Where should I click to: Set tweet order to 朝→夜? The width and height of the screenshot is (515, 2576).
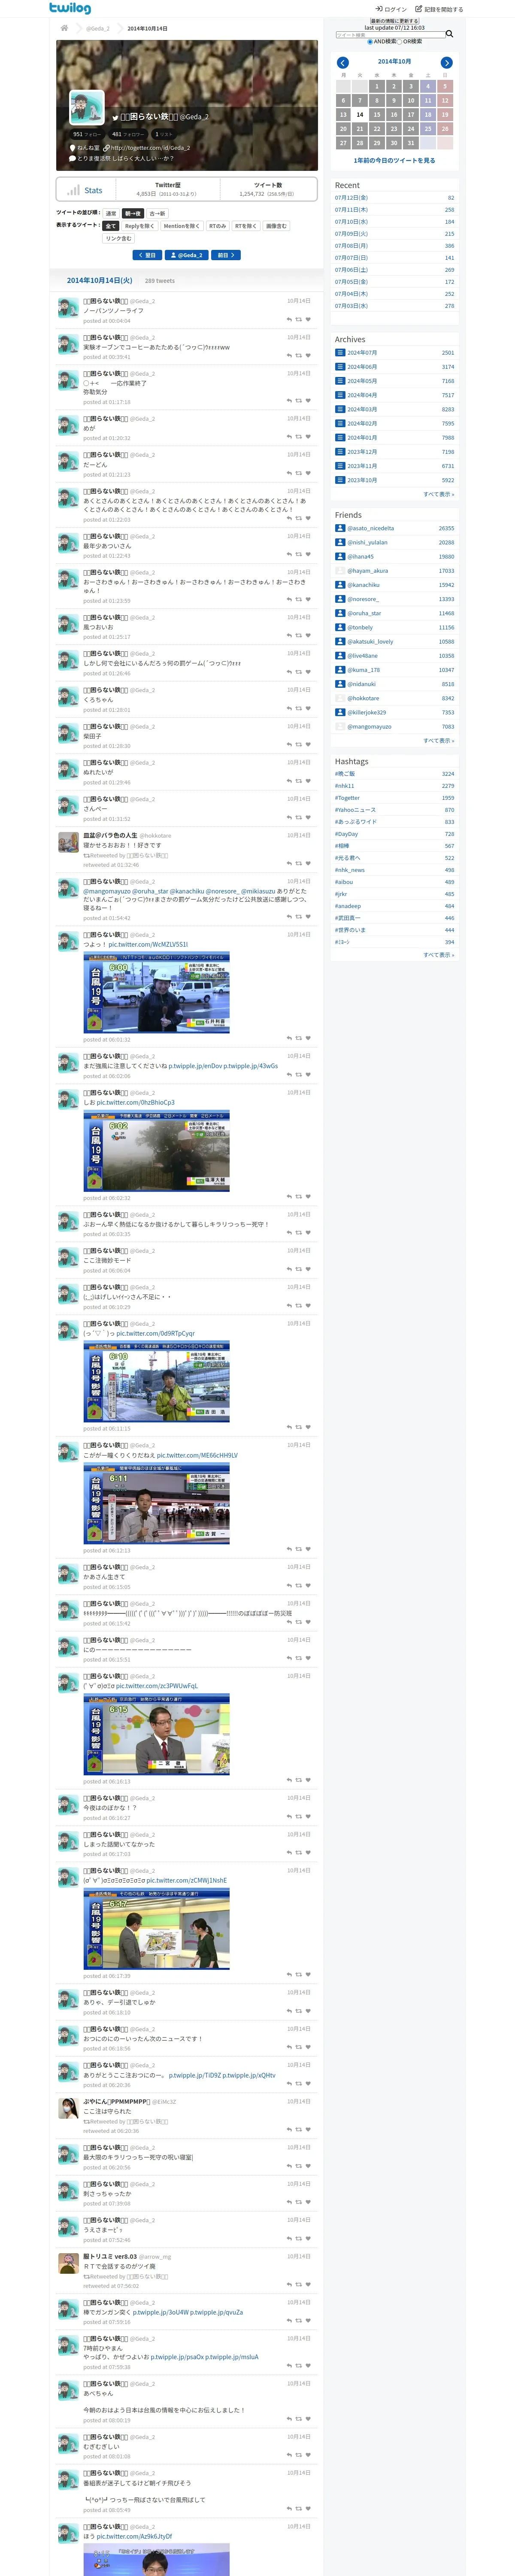133,213
